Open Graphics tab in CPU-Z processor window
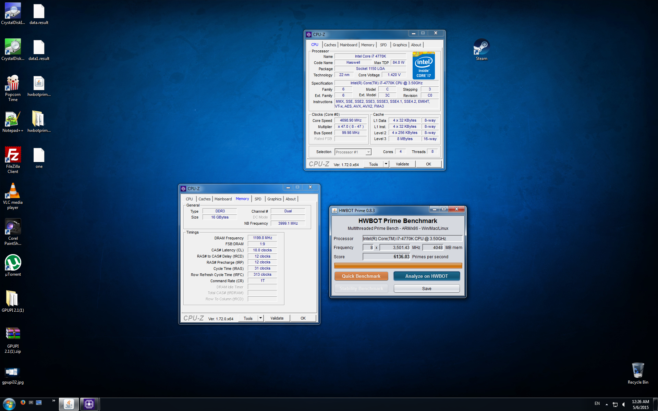The width and height of the screenshot is (658, 411). coord(400,45)
